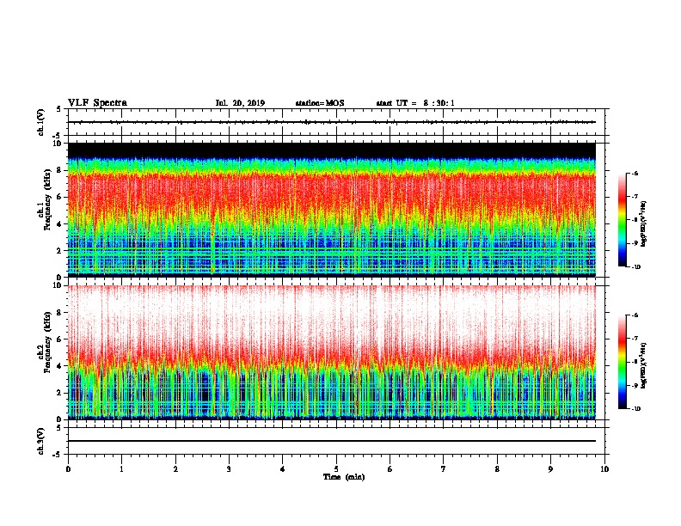Click the ch.1 colorbar "-10" tick label
681x526 pixels.
pos(635,267)
